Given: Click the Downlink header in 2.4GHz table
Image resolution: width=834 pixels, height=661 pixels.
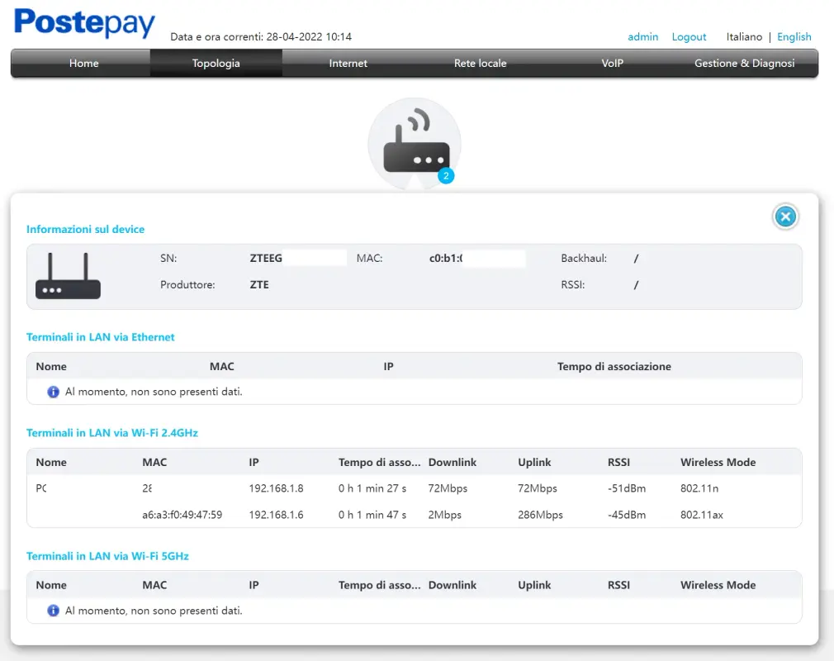Looking at the screenshot, I should (x=453, y=462).
